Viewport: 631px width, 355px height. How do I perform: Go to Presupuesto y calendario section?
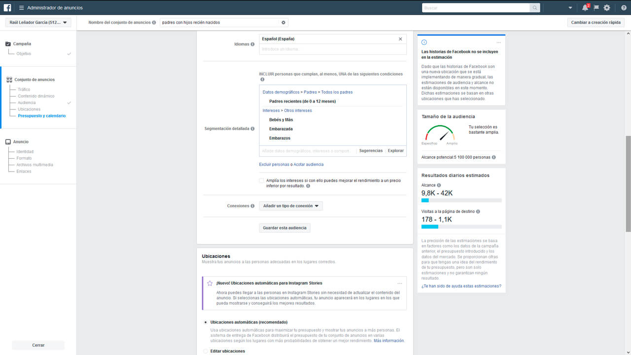[41, 116]
